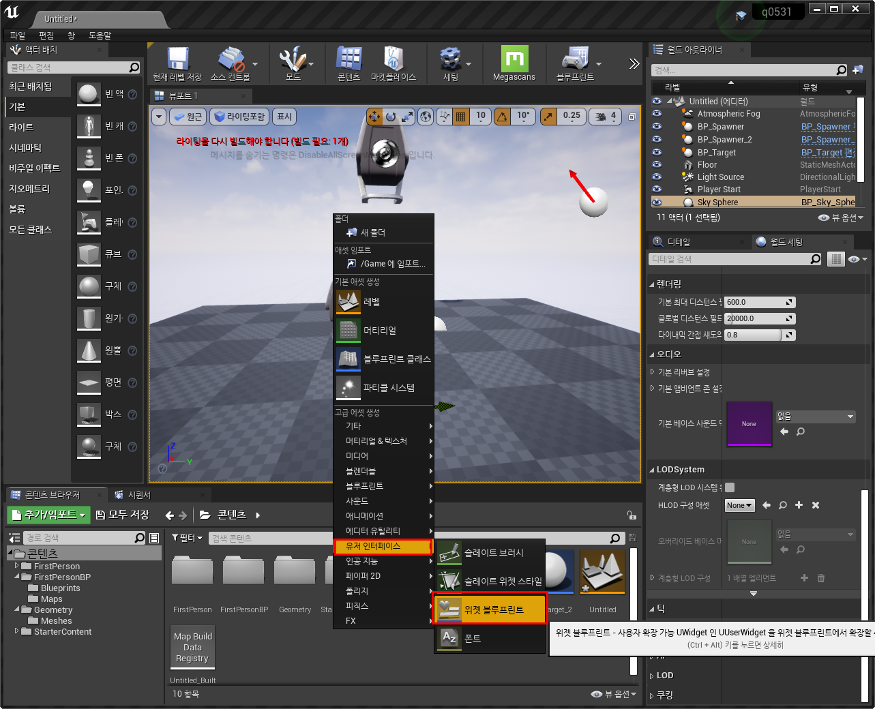
Task: Expand the toolbar overflow chevrons
Action: 634,63
